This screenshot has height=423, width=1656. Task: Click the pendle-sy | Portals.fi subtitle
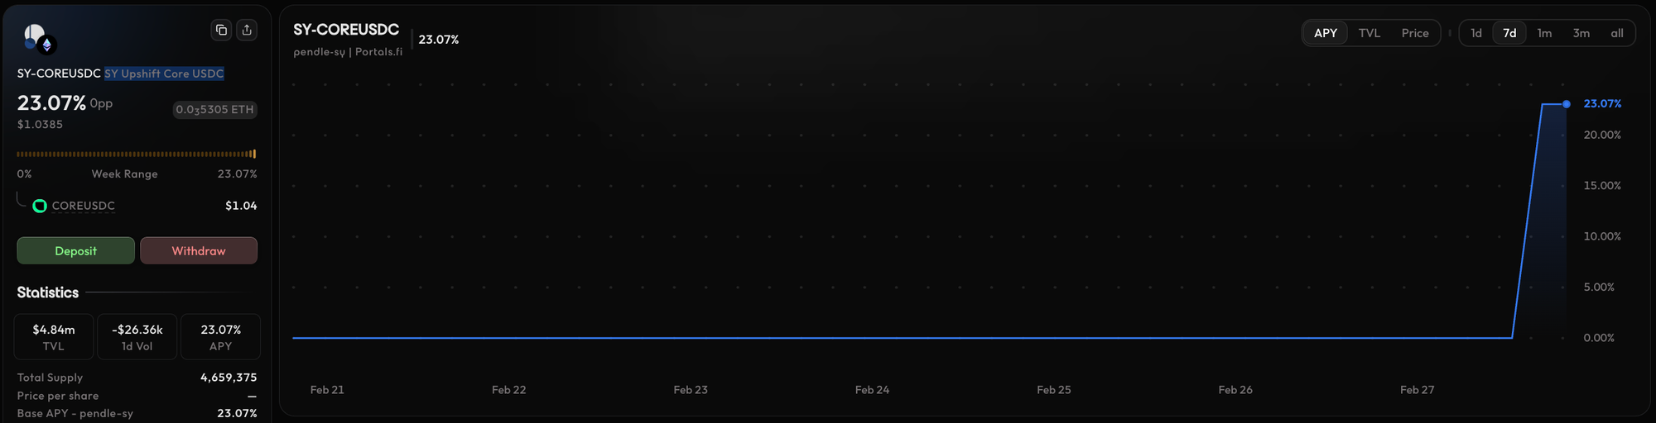click(348, 52)
